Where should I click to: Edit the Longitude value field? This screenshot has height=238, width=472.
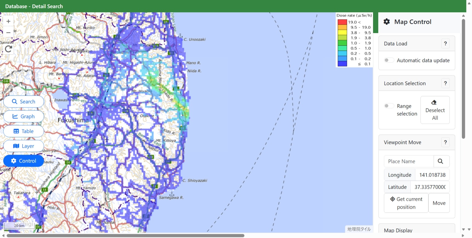pos(432,175)
